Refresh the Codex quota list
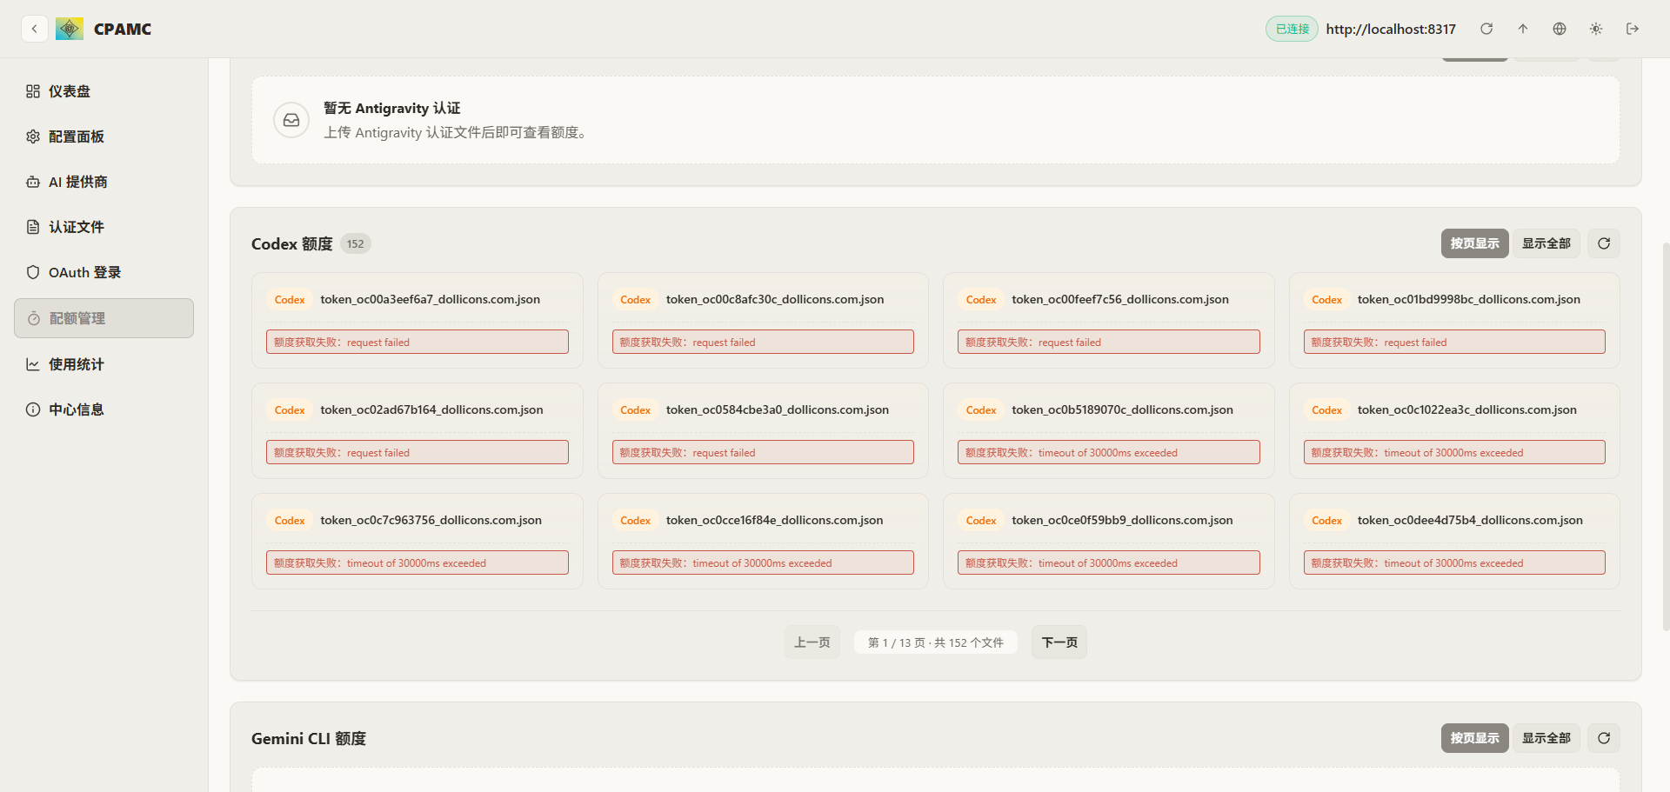 click(x=1604, y=243)
